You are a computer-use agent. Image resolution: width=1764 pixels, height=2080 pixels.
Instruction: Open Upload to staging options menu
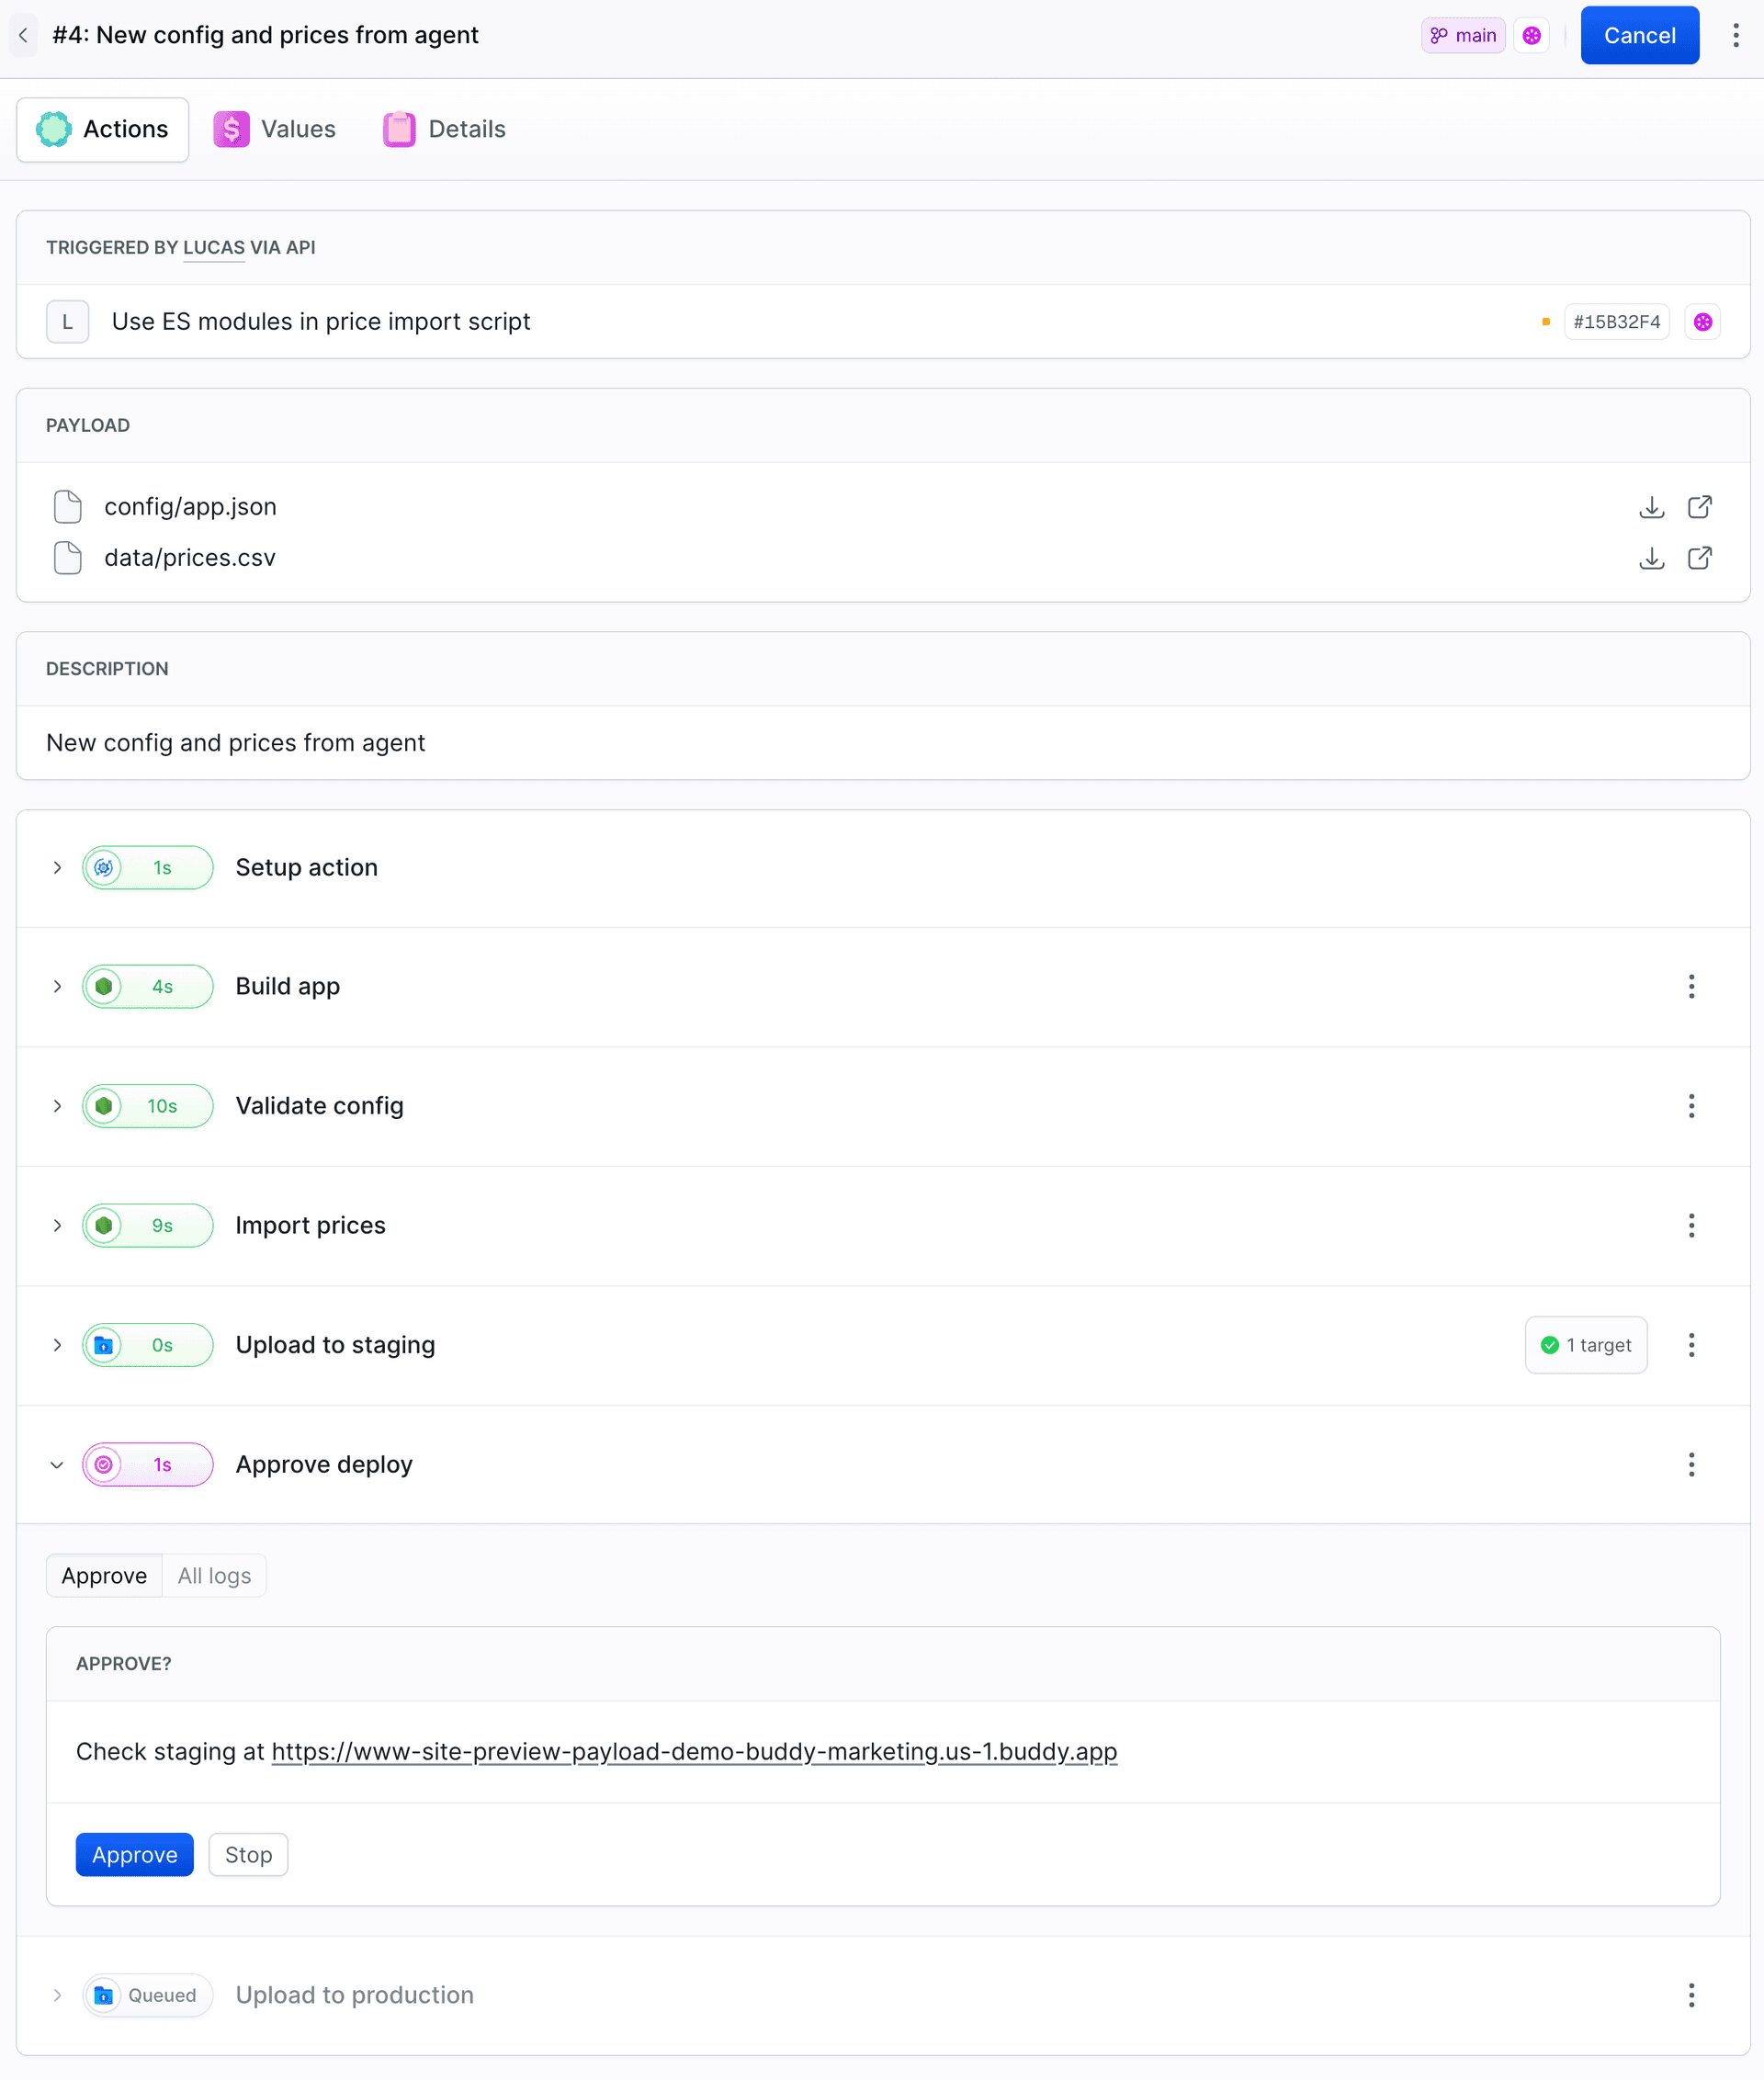pos(1691,1345)
